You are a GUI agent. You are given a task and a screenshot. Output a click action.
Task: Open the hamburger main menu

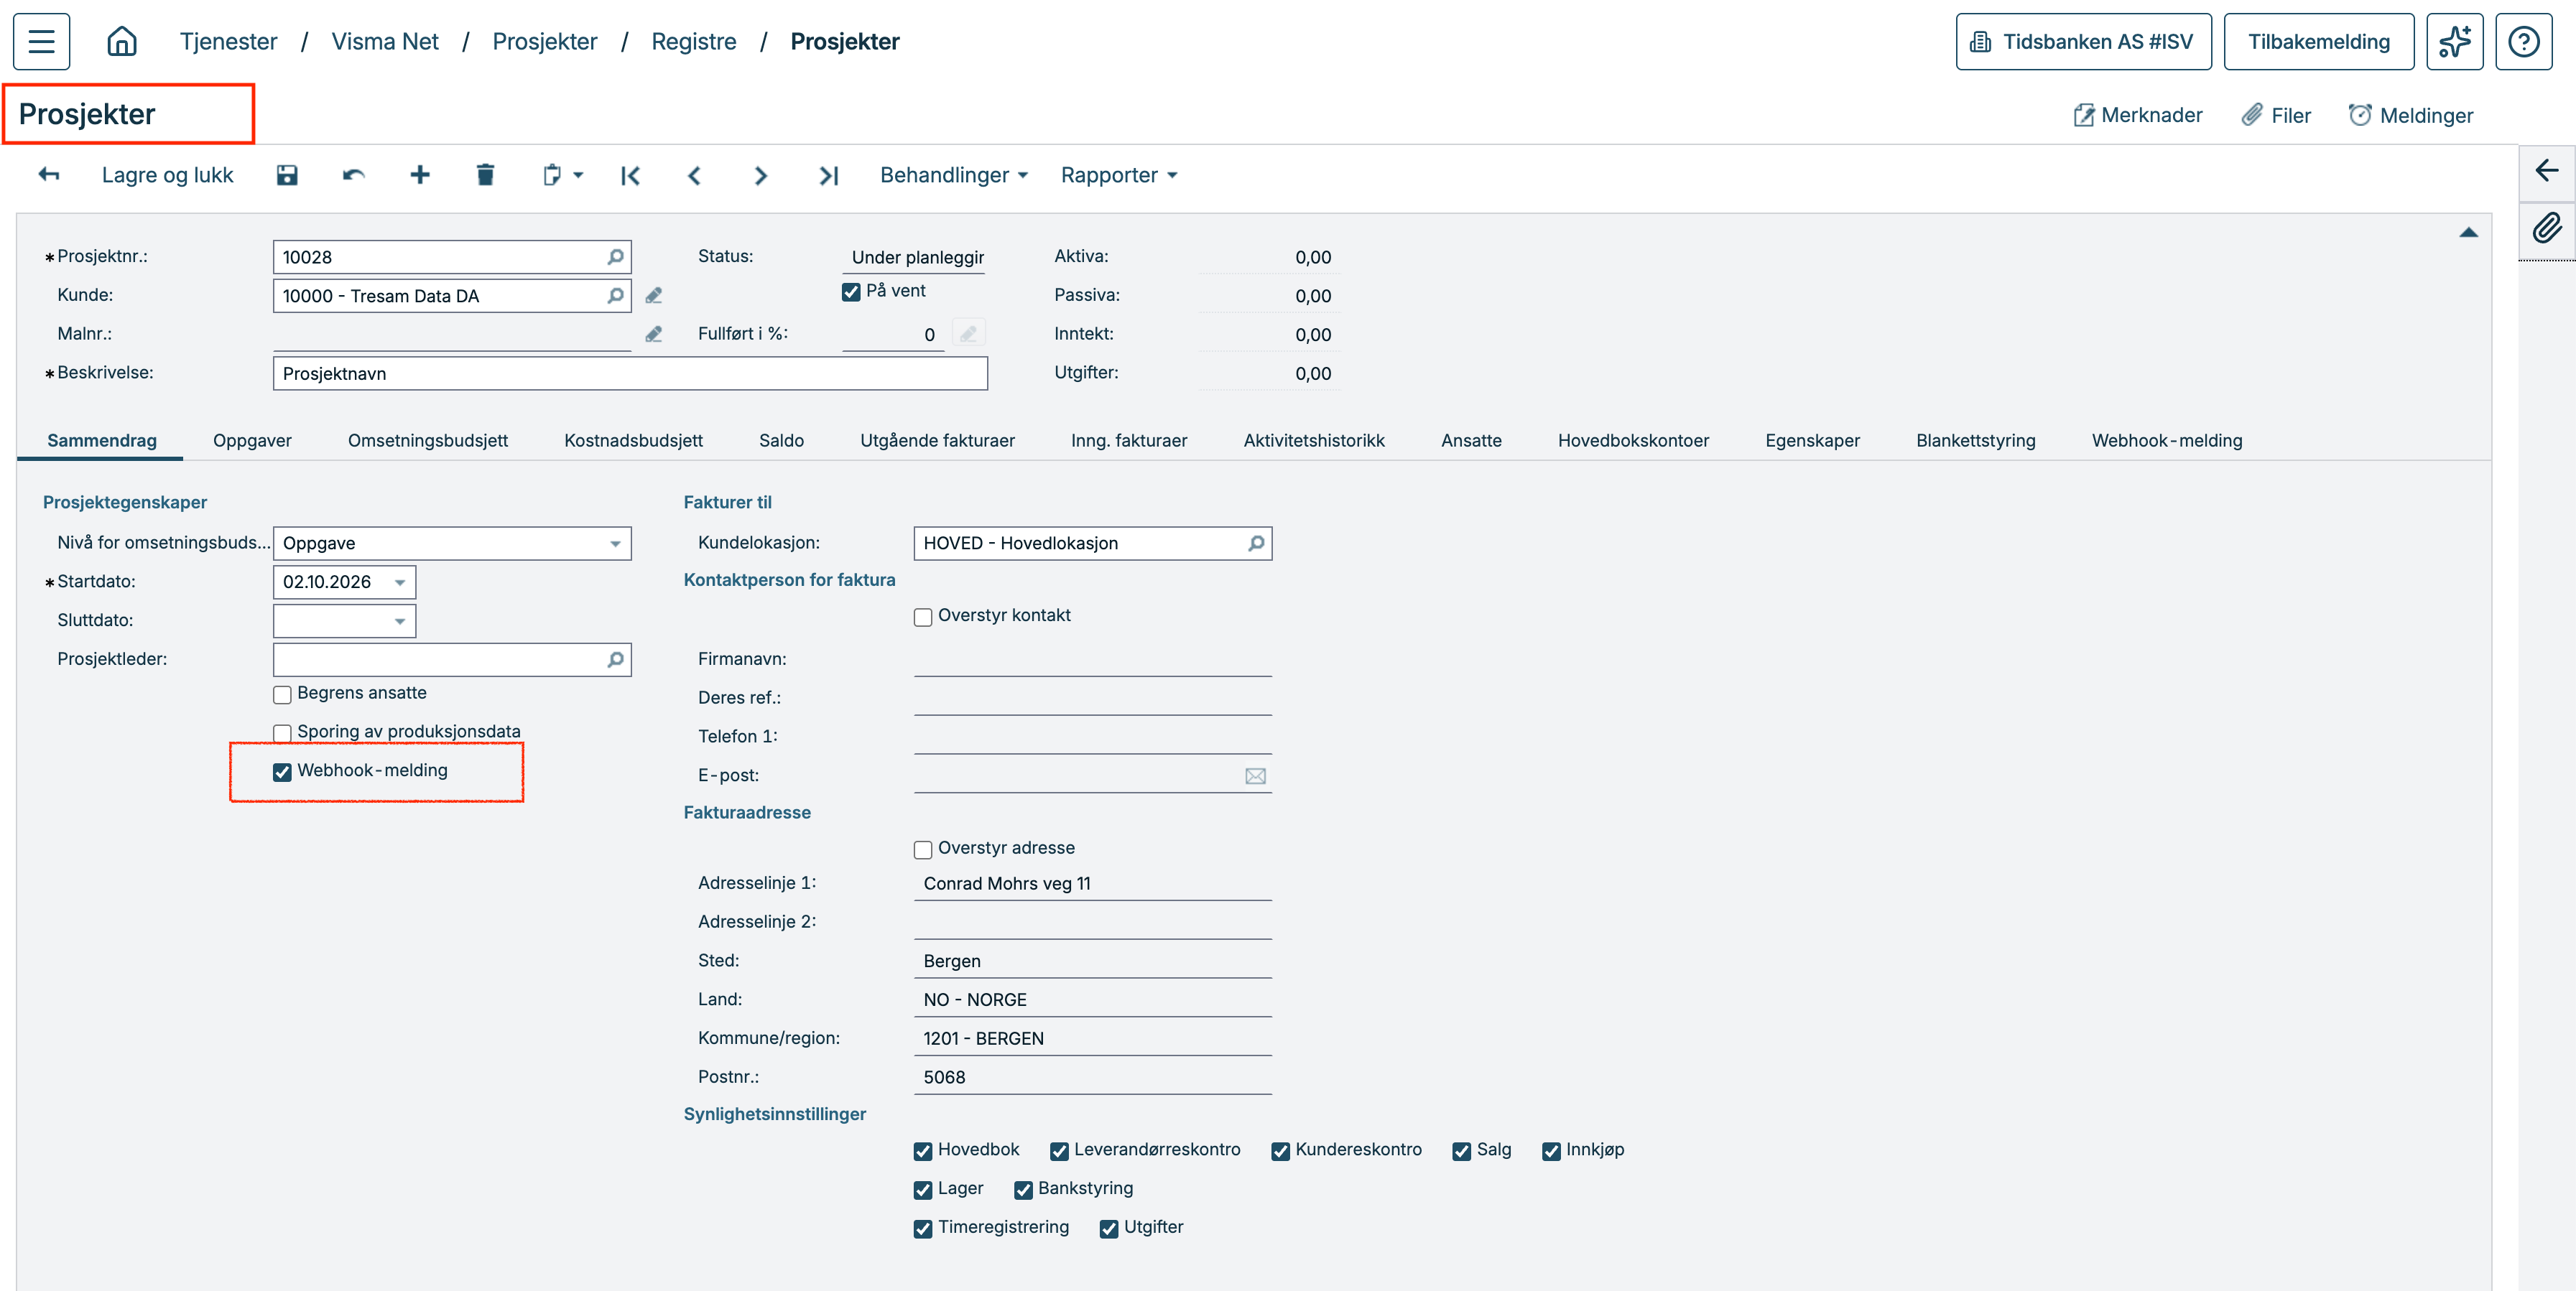pyautogui.click(x=41, y=41)
